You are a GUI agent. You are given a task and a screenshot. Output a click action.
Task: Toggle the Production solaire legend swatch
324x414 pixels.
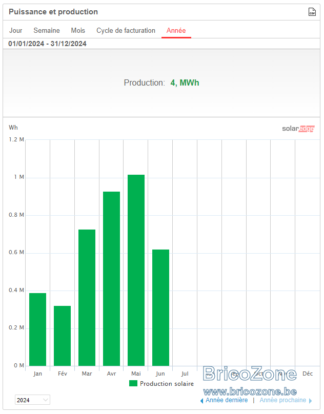pos(133,384)
